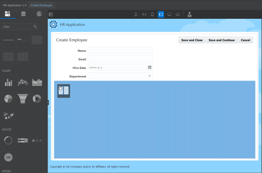This screenshot has width=262, height=173.
Task: Click the CHART section heading
Action: click(x=7, y=71)
